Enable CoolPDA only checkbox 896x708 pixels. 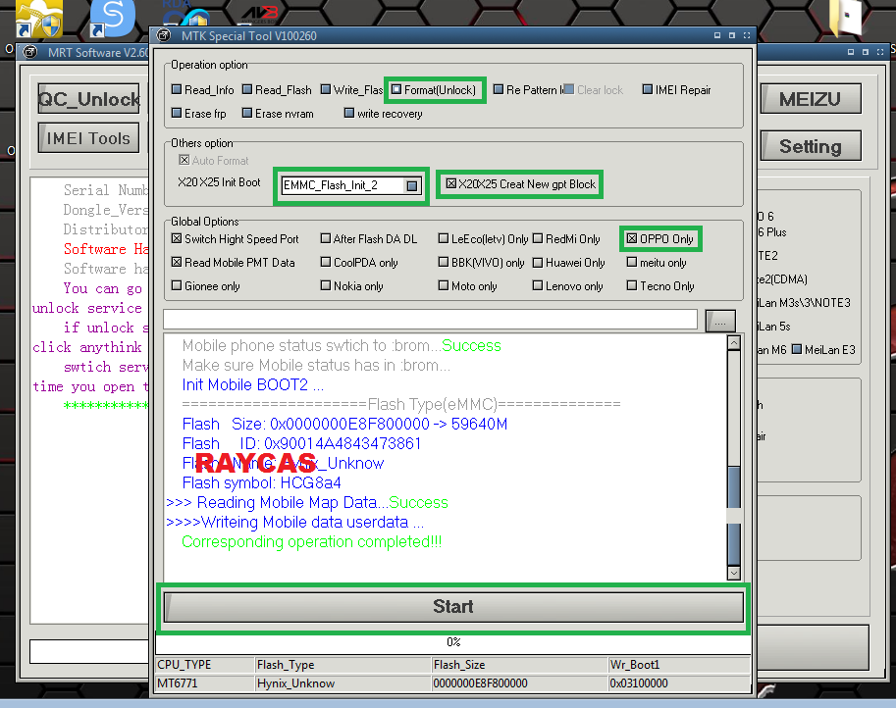(x=326, y=262)
